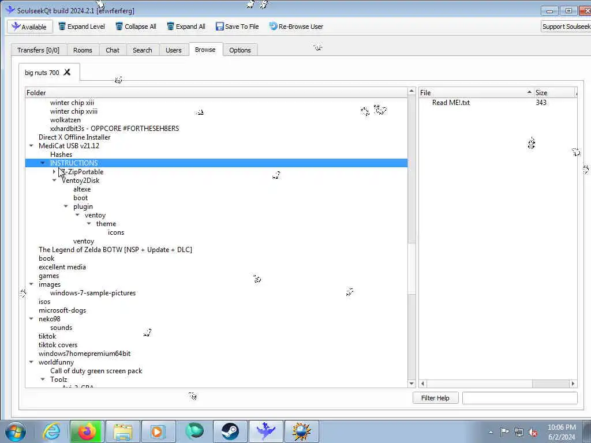Expand the 7-ZipPortable folder arrow

coord(54,172)
